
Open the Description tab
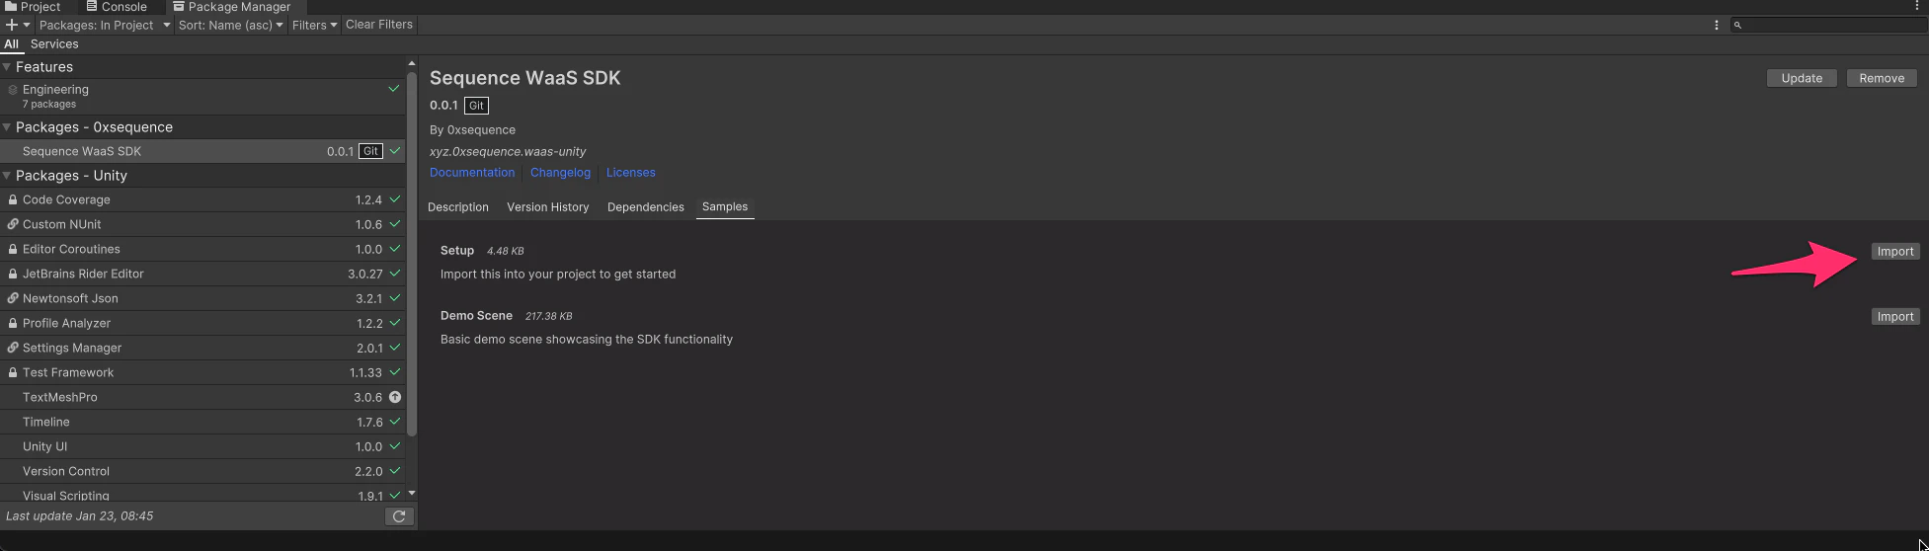[x=458, y=207]
